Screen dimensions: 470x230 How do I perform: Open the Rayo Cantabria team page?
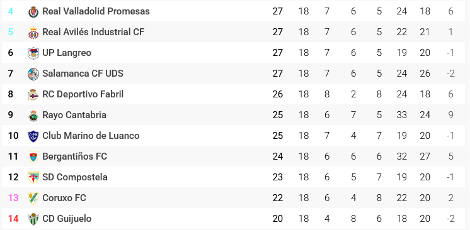pos(74,115)
